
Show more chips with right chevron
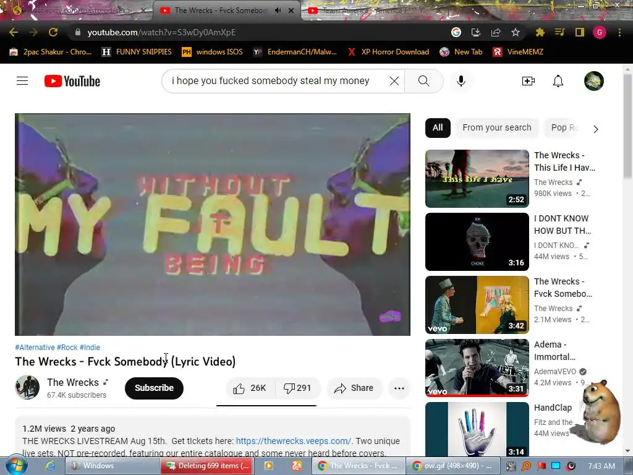(596, 129)
